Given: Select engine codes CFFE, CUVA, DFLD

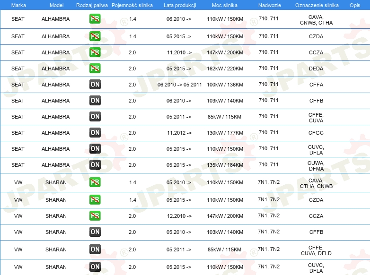Looking at the screenshot, I should [x=316, y=250].
